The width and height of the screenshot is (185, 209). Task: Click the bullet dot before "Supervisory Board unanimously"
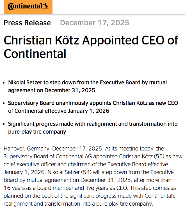pos(4,104)
